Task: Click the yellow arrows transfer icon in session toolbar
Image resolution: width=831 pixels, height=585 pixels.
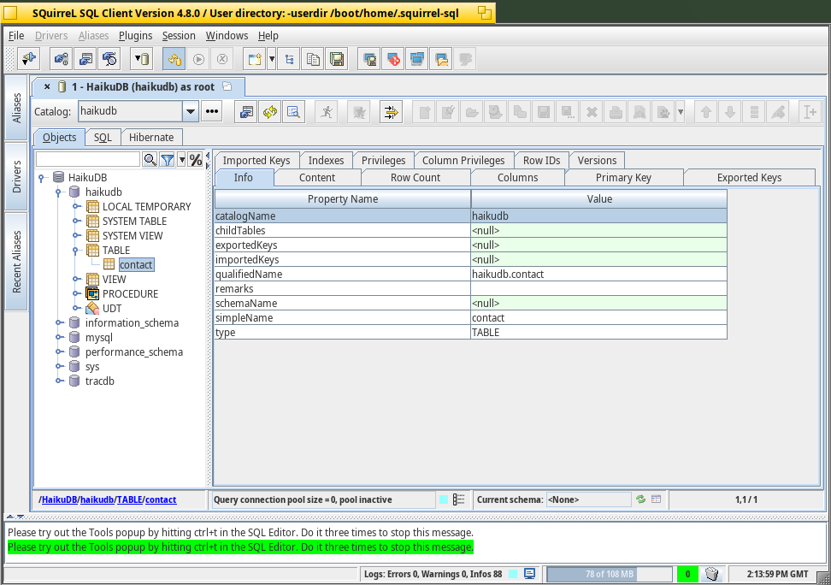Action: [x=391, y=112]
